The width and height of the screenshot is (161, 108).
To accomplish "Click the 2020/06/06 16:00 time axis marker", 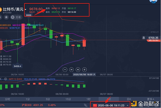I will pyautogui.click(x=84, y=75).
